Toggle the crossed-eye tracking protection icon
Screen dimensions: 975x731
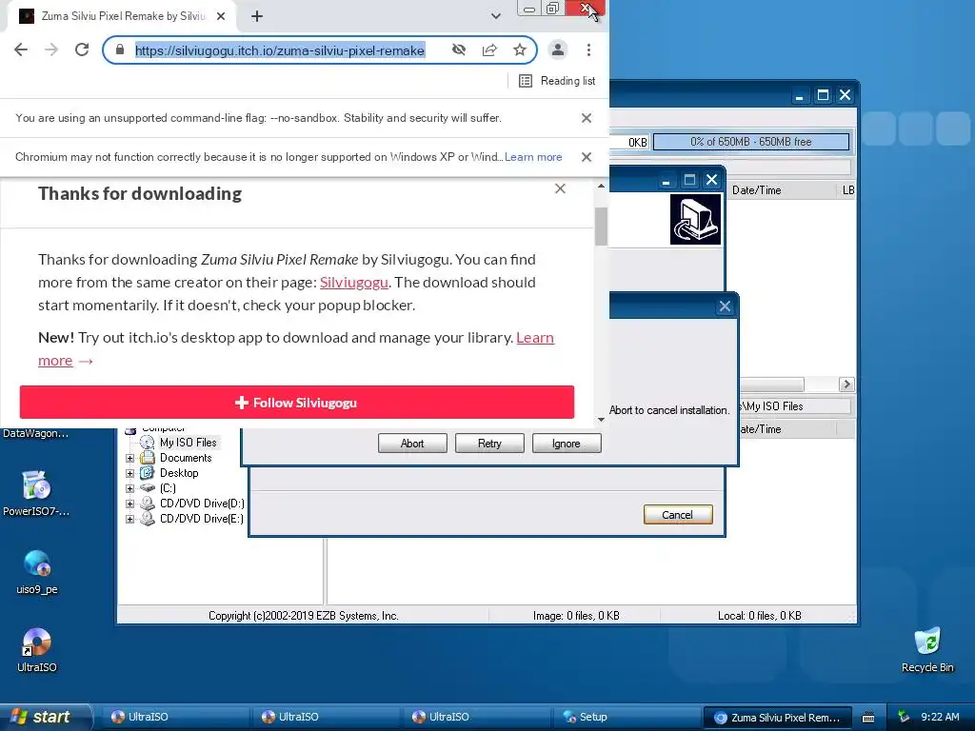(459, 49)
